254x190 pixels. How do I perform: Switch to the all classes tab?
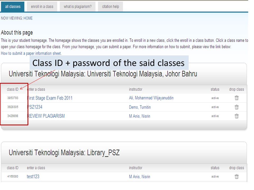[x=13, y=7]
